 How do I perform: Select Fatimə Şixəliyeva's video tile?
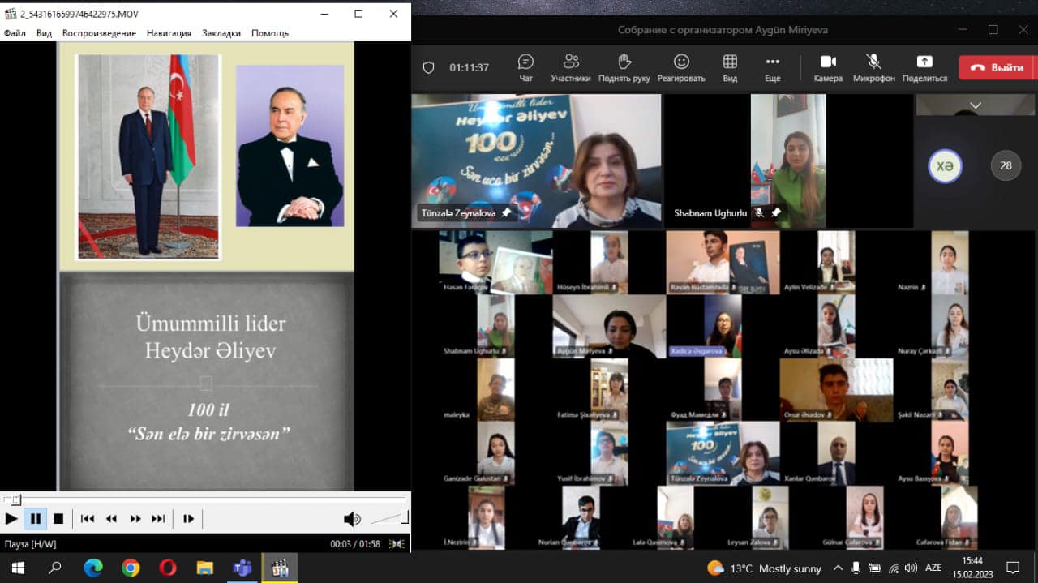[609, 390]
